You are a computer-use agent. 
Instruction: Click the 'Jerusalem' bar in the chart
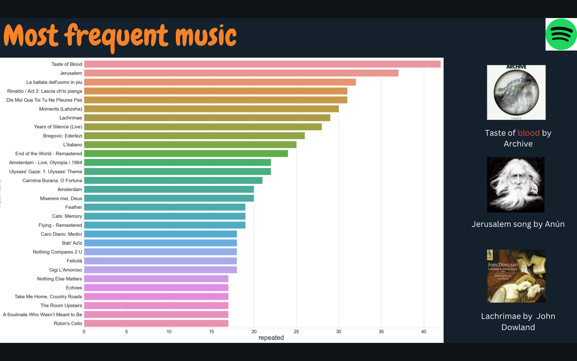pos(240,73)
